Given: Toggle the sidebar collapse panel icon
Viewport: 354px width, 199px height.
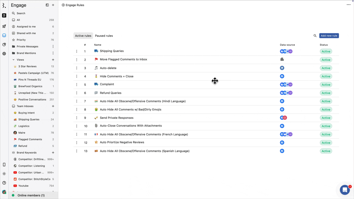Looking at the screenshot, I should [47, 5].
